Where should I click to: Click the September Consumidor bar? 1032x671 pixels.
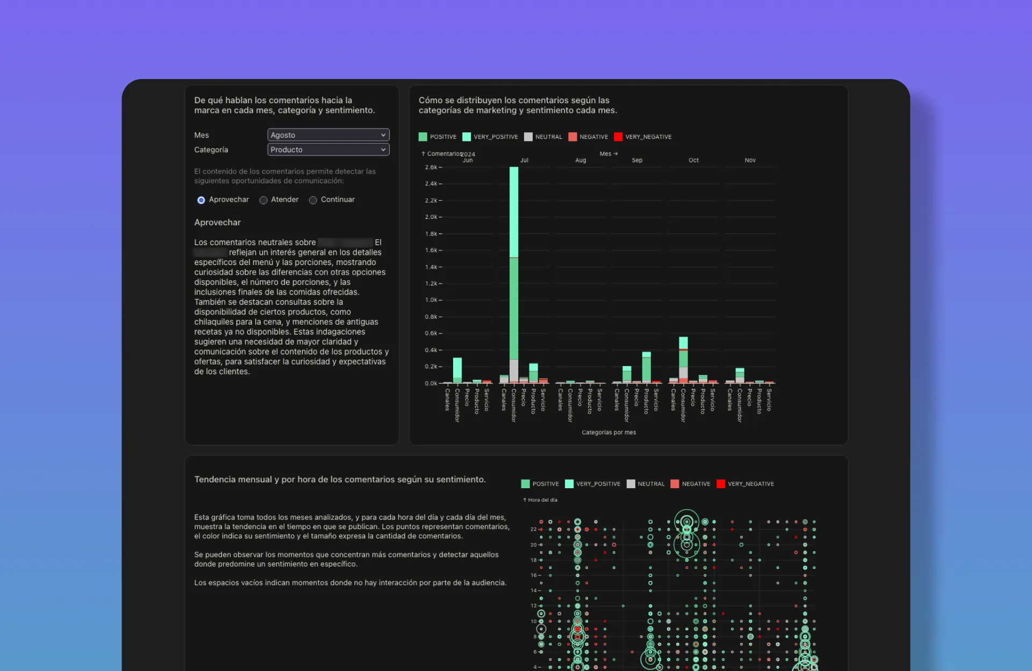pyautogui.click(x=627, y=375)
